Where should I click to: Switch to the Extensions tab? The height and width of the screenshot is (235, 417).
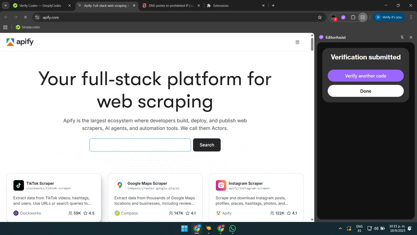221,6
